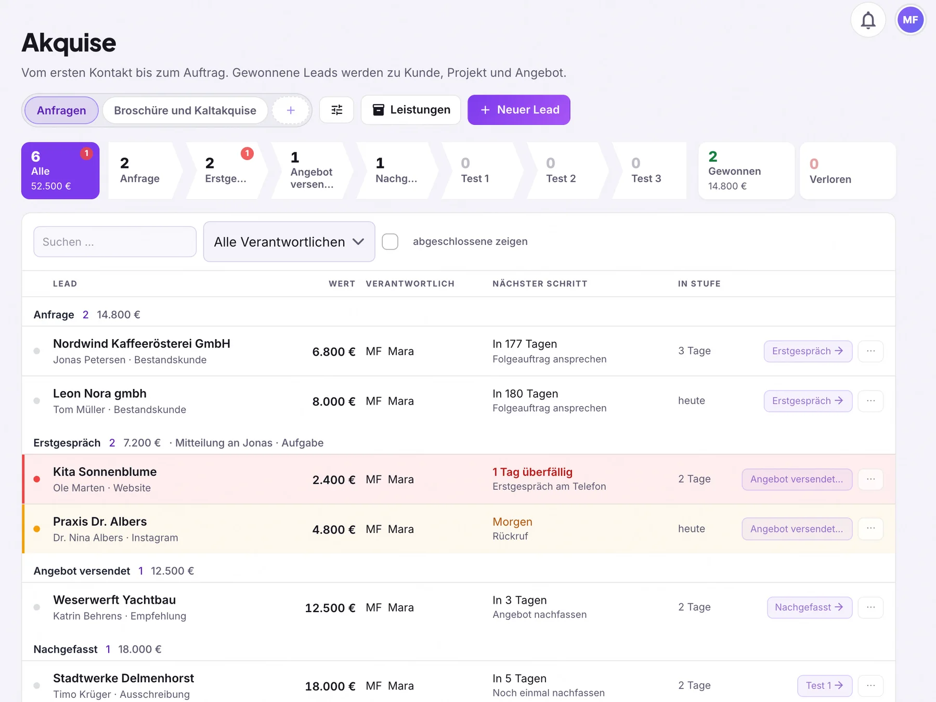Switch to 'Broschüre und Kaltakquise' pipeline tab
The width and height of the screenshot is (936, 702).
point(185,110)
